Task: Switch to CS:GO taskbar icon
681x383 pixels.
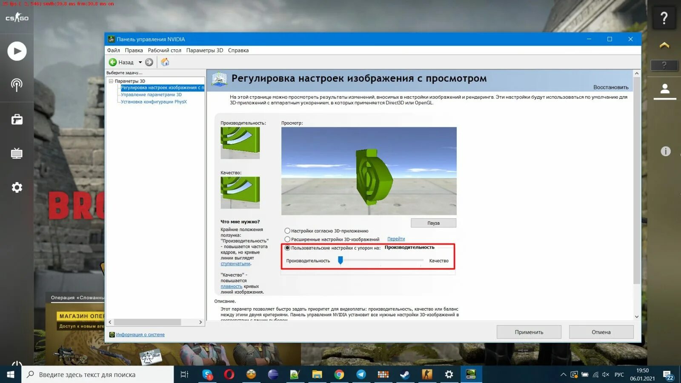Action: [x=427, y=374]
